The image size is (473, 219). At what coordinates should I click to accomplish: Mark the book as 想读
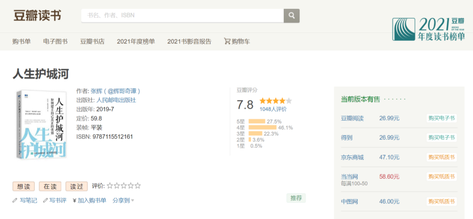coord(23,187)
